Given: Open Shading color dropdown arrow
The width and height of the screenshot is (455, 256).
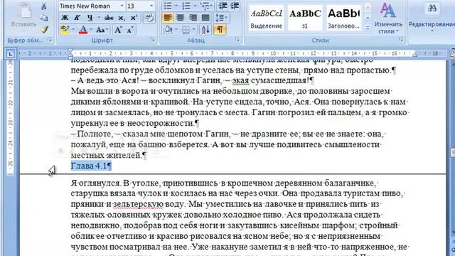Looking at the screenshot, I should point(176,29).
